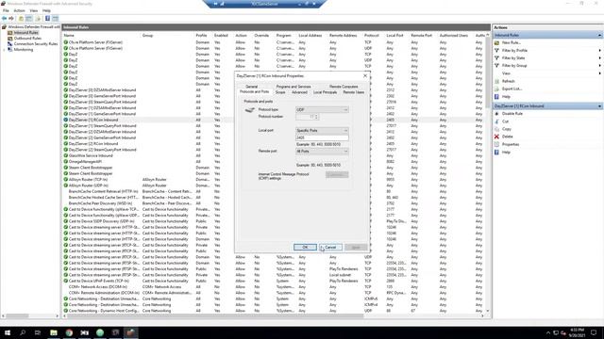The image size is (604, 339).
Task: Click the toolbar Export List icon
Action: [x=38, y=19]
